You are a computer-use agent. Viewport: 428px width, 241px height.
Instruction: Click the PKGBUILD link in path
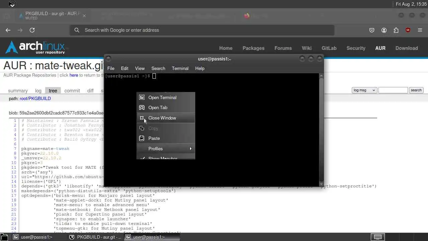click(40, 99)
